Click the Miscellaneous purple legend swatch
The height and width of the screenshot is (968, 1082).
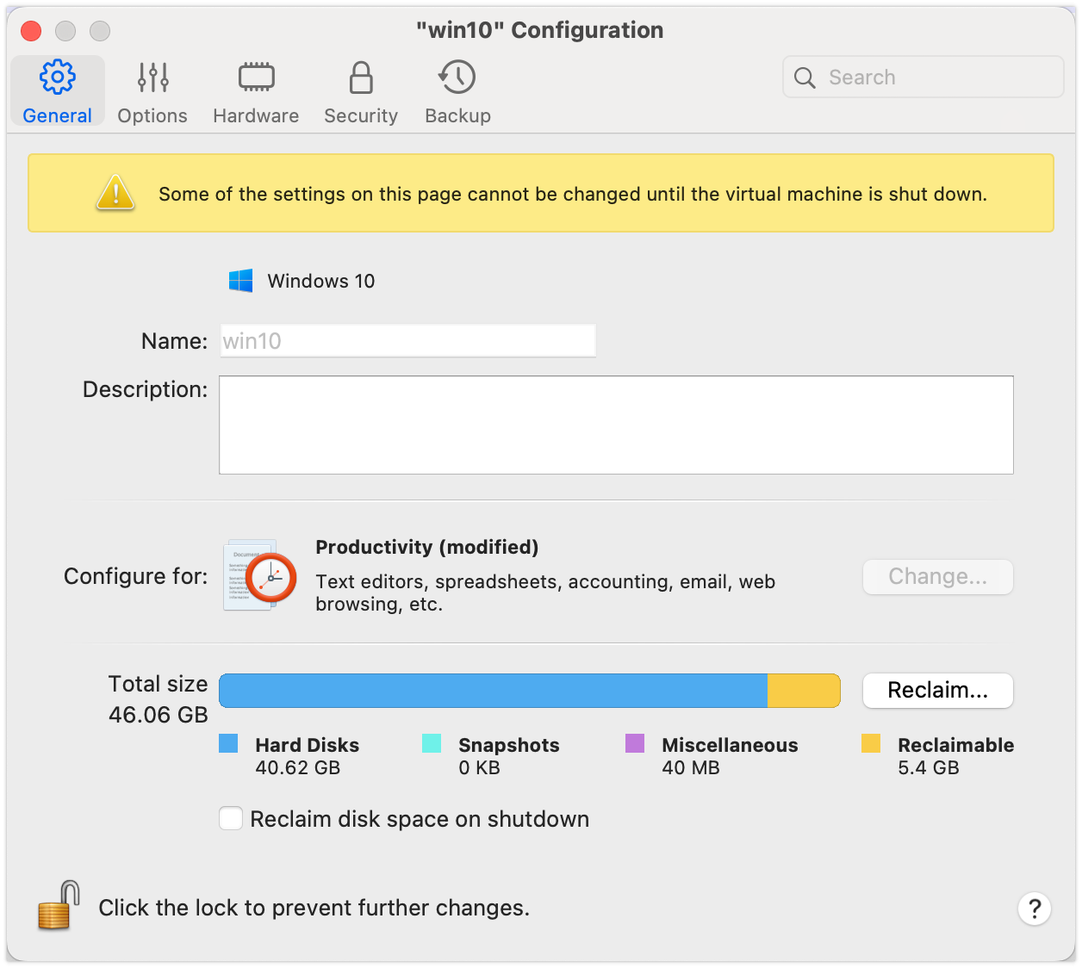(635, 743)
